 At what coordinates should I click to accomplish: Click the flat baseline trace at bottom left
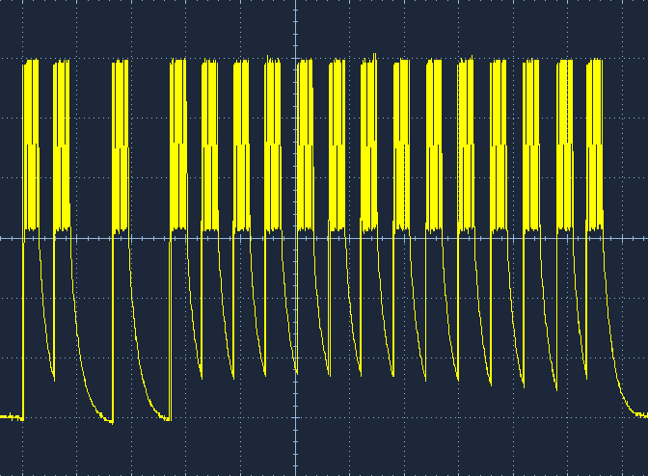(x=11, y=416)
